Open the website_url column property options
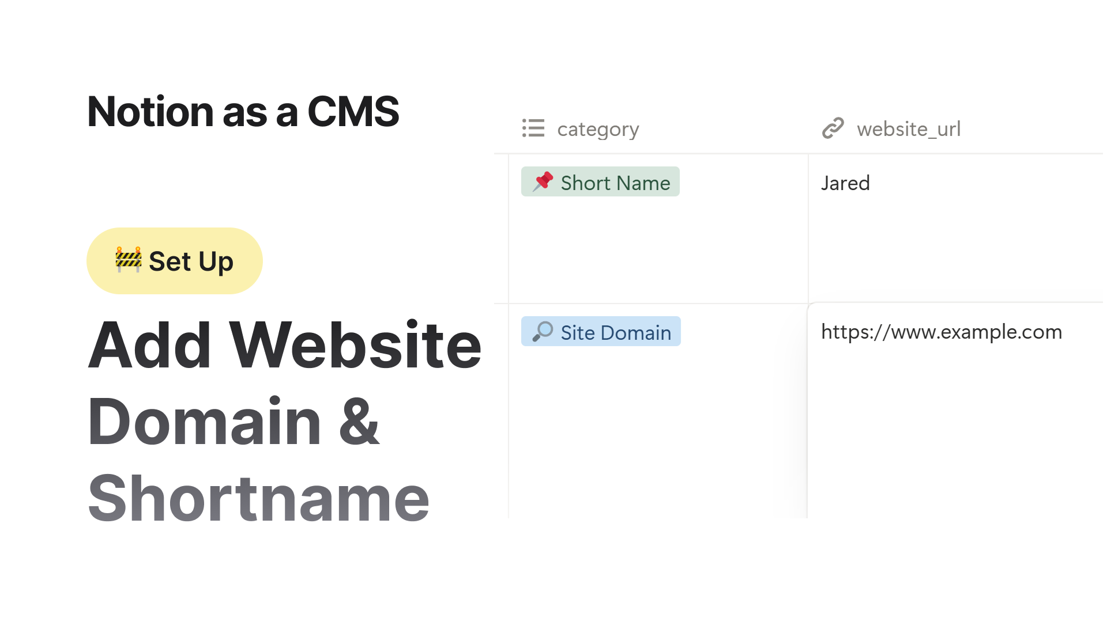Image resolution: width=1107 pixels, height=622 pixels. [x=909, y=128]
